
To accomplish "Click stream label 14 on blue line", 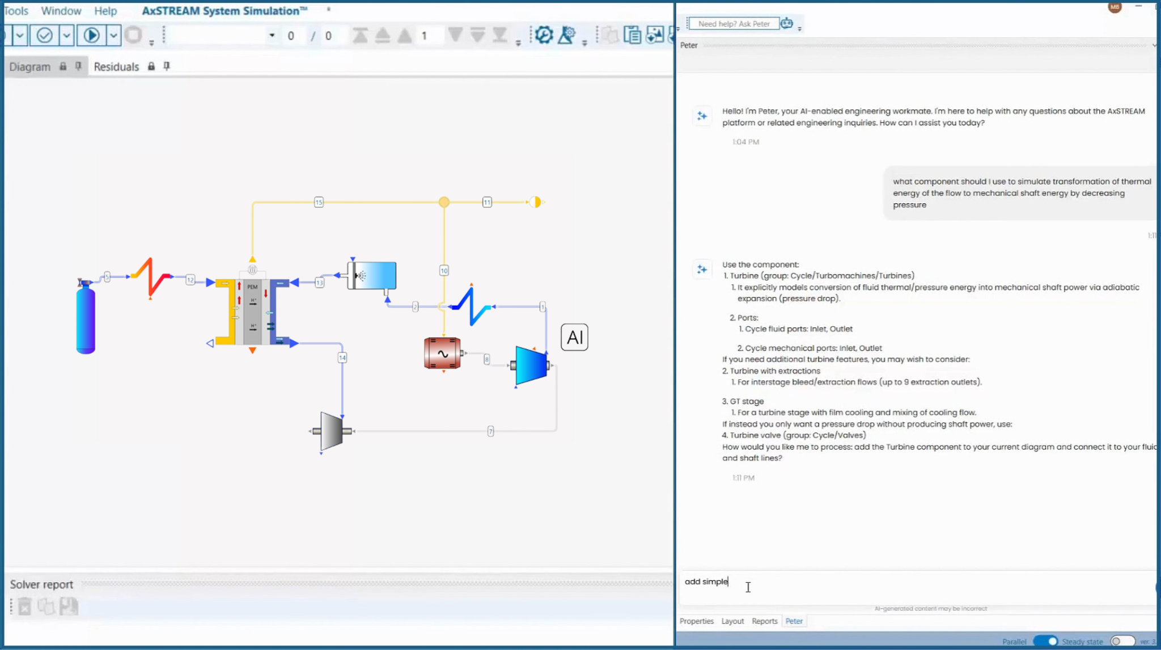I will 342,358.
